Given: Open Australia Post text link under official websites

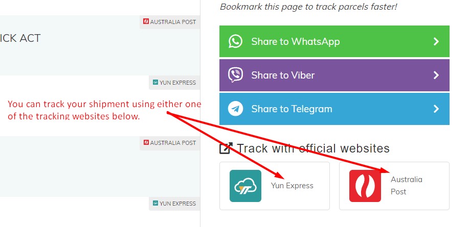Looking at the screenshot, I should [406, 185].
